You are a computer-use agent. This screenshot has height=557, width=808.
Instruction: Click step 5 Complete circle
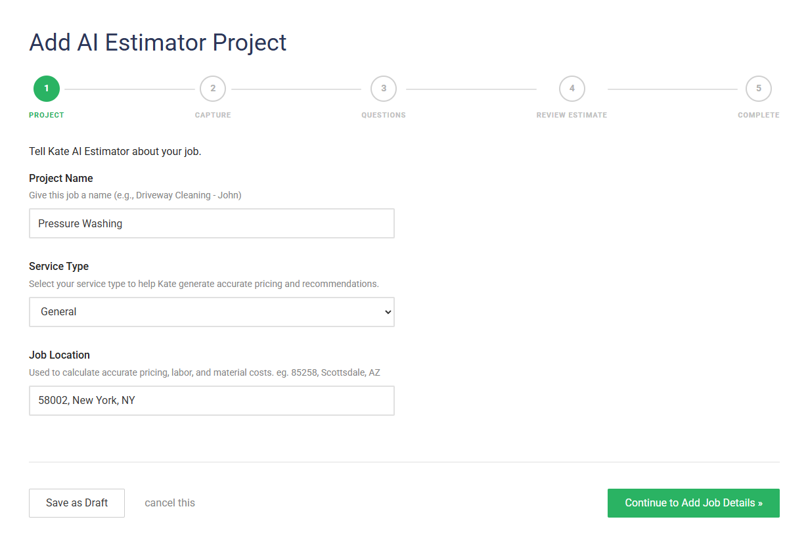[759, 88]
